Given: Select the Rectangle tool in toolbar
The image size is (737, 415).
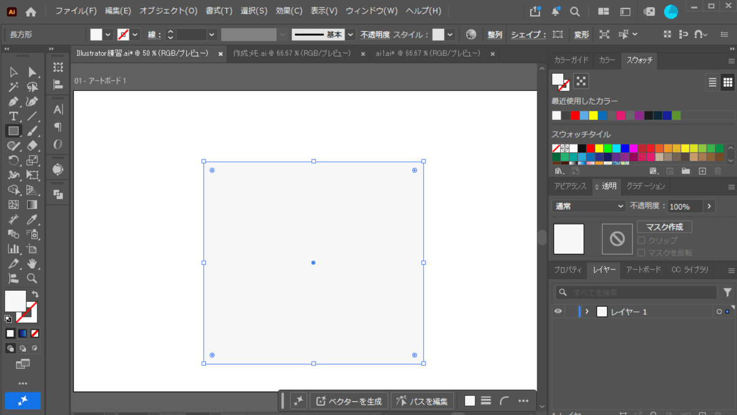Looking at the screenshot, I should click(x=14, y=131).
